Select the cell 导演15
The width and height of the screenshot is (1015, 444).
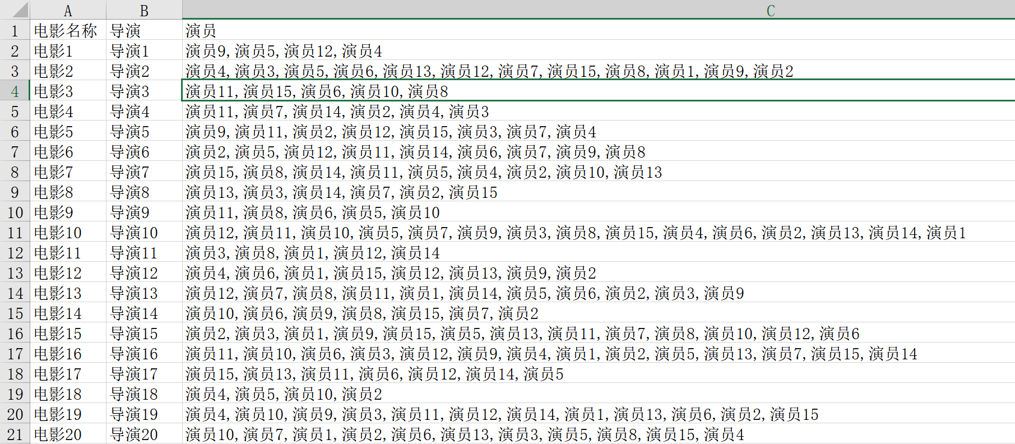[144, 333]
